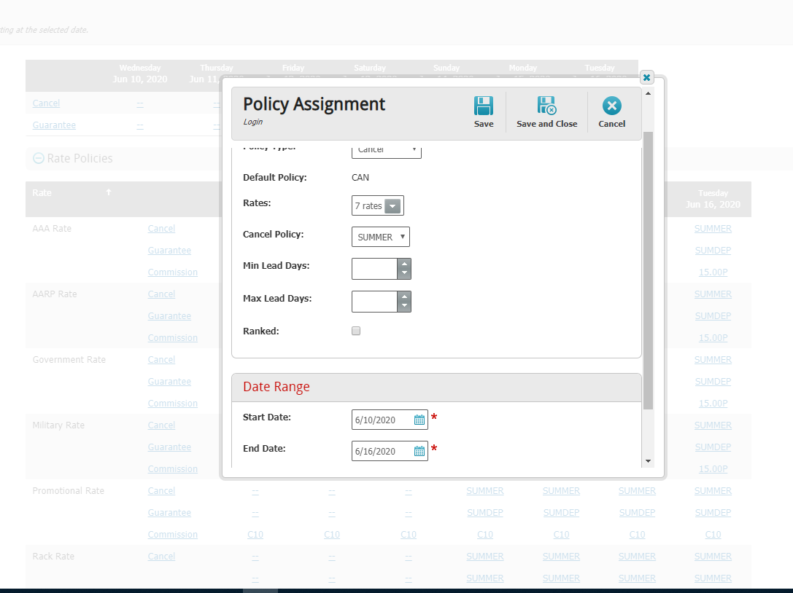The image size is (793, 593).
Task: Decrease Min Lead Days value
Action: click(x=404, y=274)
